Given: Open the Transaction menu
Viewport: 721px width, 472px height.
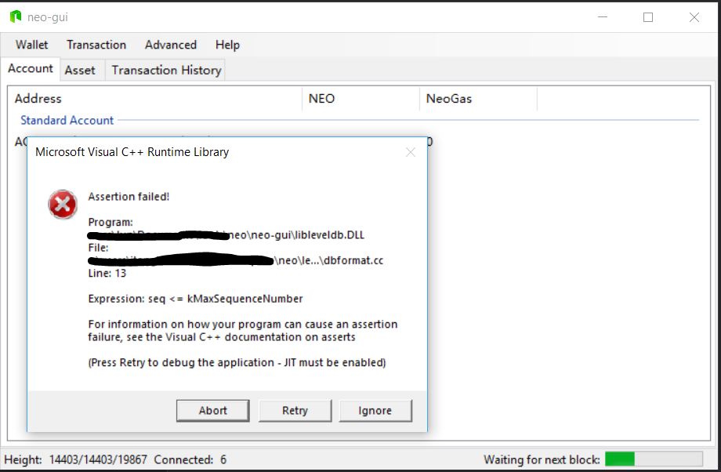Looking at the screenshot, I should click(x=96, y=45).
